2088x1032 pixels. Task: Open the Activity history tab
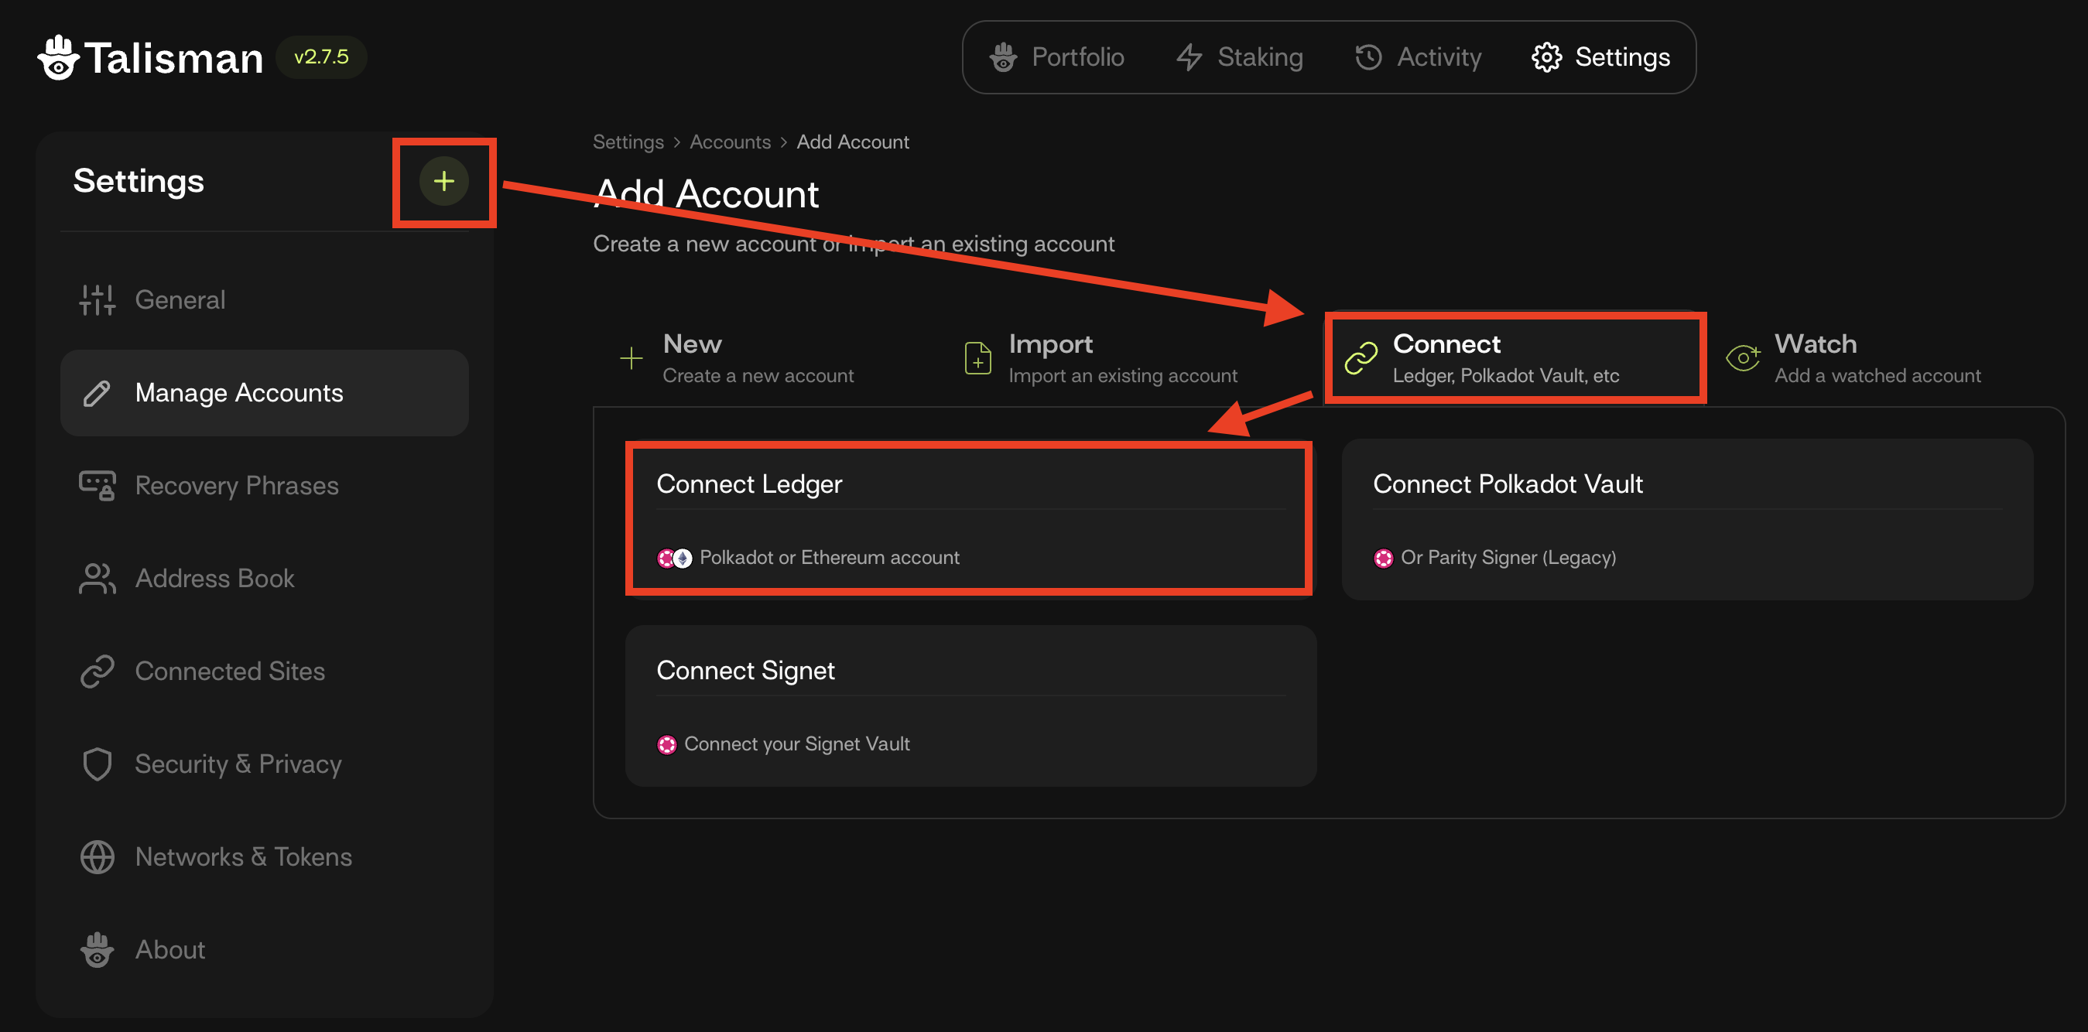point(1419,57)
